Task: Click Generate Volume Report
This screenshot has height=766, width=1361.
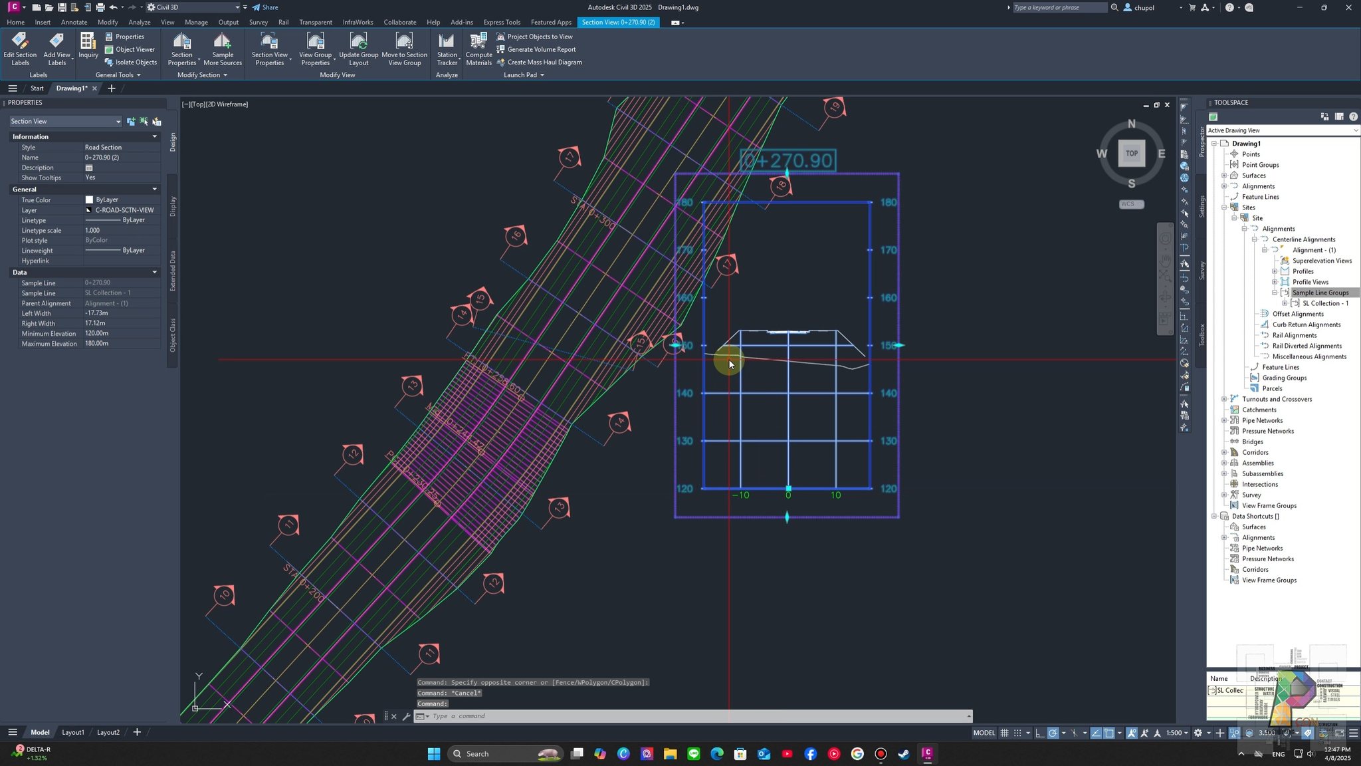Action: click(x=536, y=49)
